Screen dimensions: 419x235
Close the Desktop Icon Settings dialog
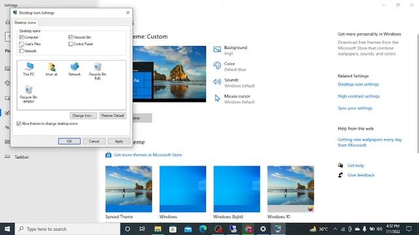128,12
